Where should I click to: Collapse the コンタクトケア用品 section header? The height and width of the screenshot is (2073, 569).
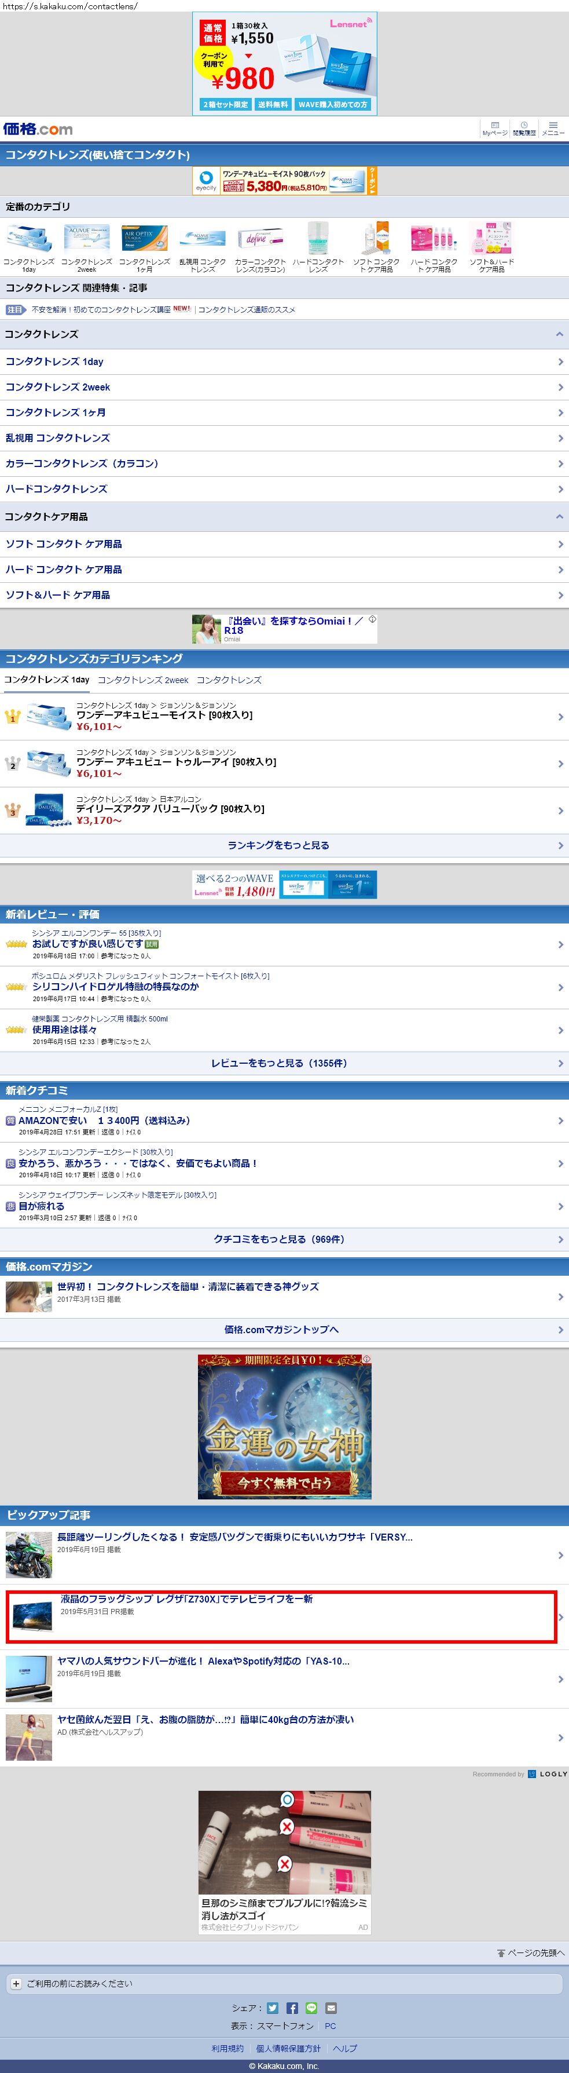pyautogui.click(x=285, y=517)
